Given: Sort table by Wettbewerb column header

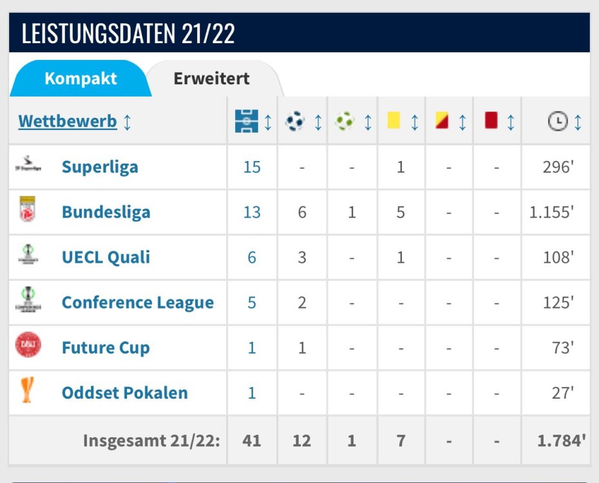Looking at the screenshot, I should tap(68, 121).
